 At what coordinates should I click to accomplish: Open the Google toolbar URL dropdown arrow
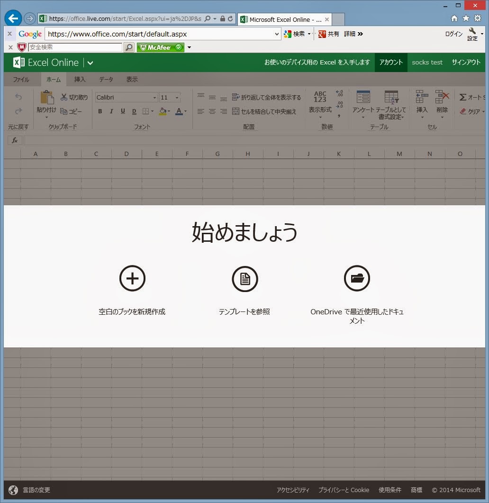tap(277, 34)
